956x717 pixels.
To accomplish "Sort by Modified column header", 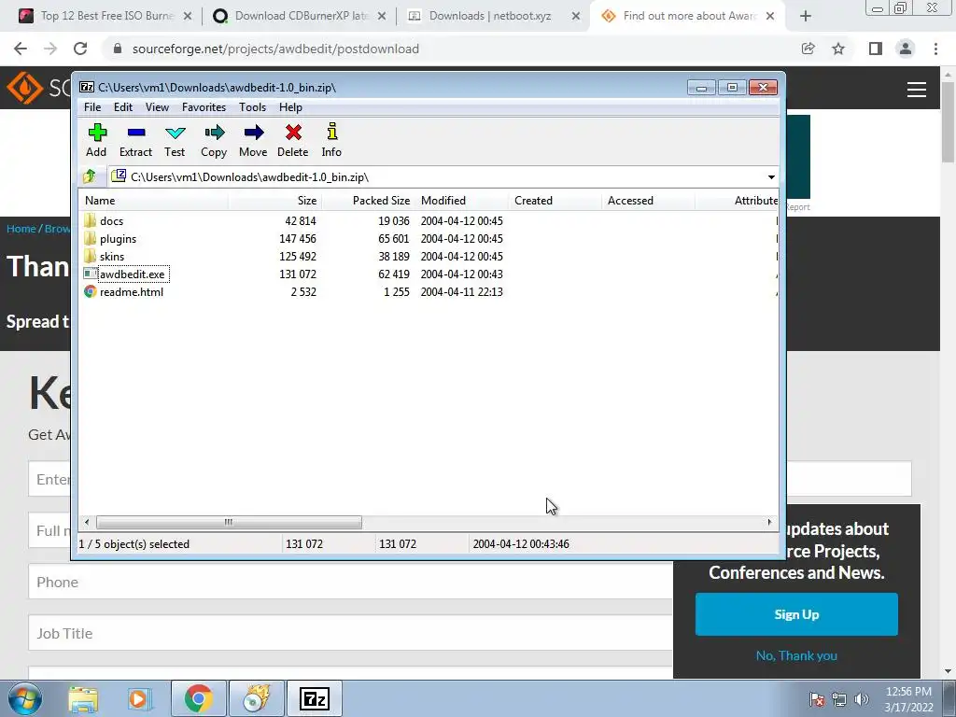I will (461, 201).
